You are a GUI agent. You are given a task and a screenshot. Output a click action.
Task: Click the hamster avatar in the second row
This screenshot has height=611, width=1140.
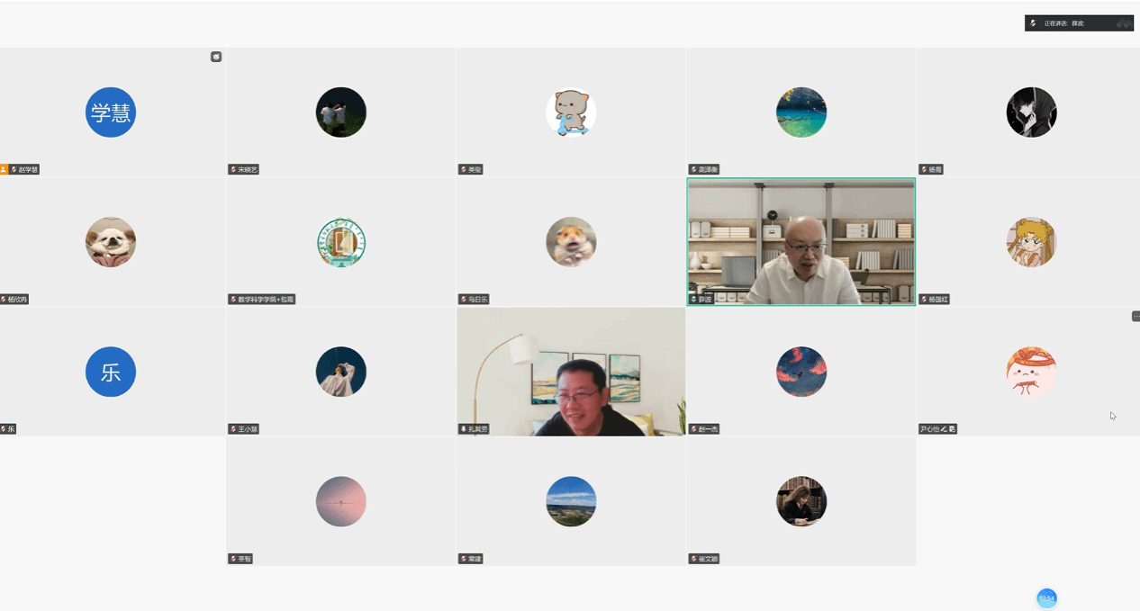pos(571,242)
